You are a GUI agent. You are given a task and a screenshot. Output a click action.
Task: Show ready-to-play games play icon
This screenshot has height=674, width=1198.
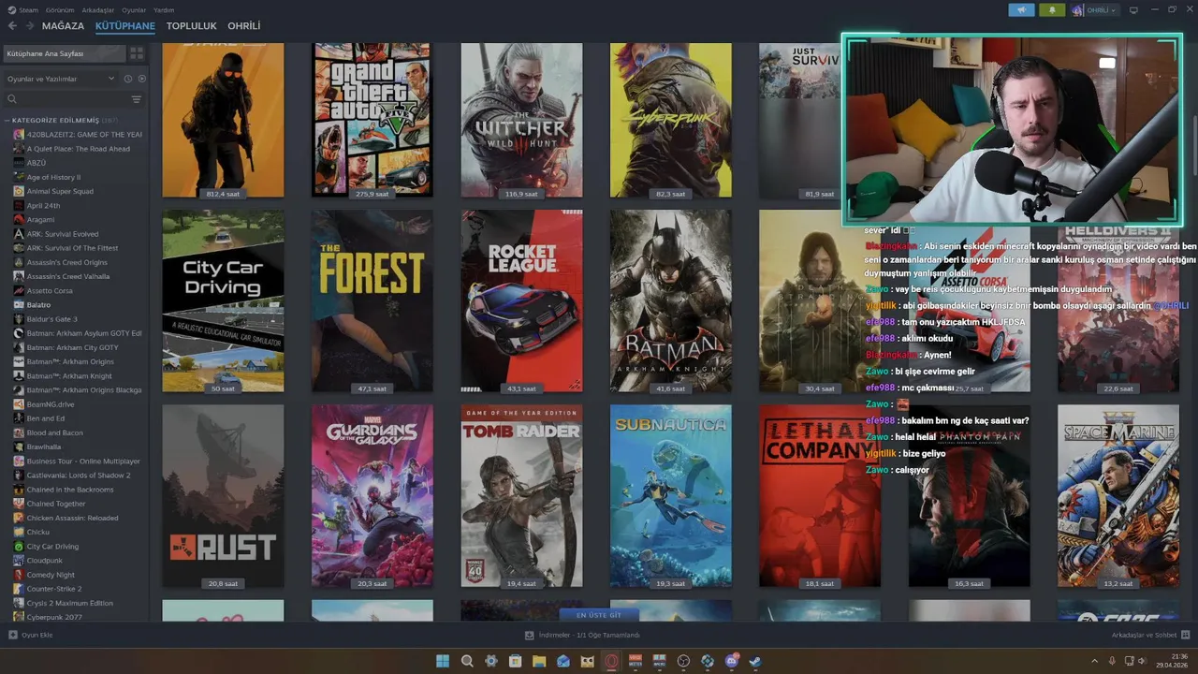click(141, 79)
